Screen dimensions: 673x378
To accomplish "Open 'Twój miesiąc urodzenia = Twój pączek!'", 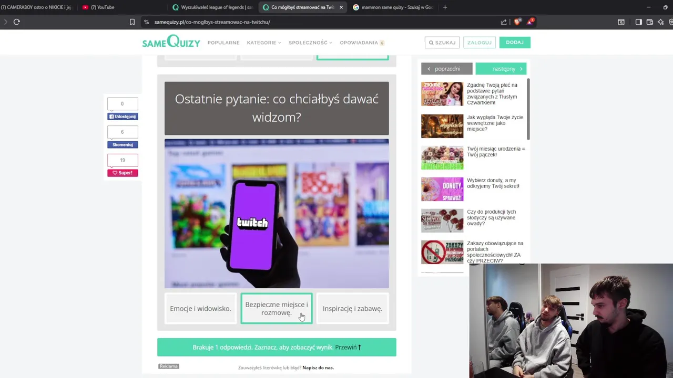I will (496, 152).
